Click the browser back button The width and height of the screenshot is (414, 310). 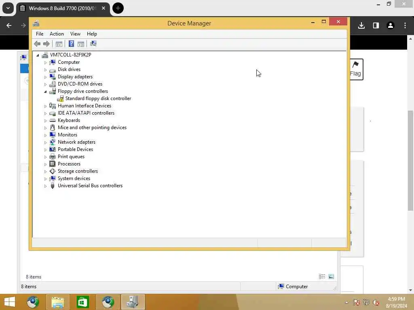[x=9, y=25]
